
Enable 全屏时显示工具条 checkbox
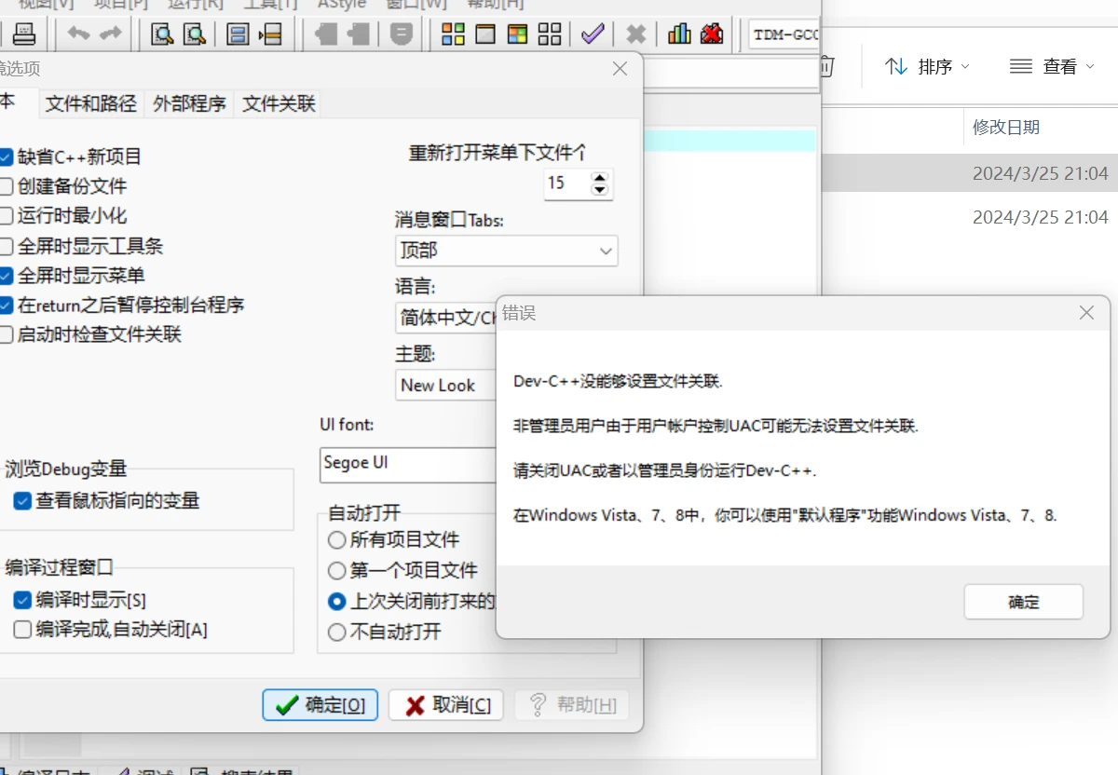pos(6,246)
